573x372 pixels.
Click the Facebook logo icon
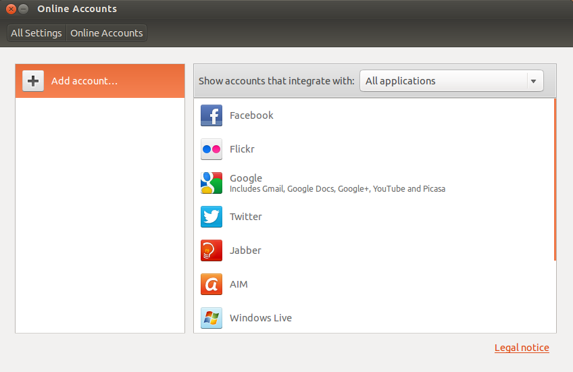coord(211,115)
